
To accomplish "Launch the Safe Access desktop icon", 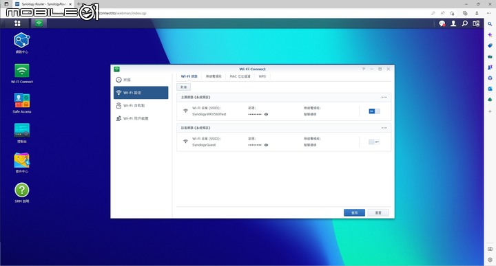I will [x=22, y=103].
